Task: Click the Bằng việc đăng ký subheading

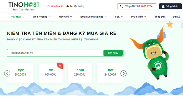Action: click(53, 39)
